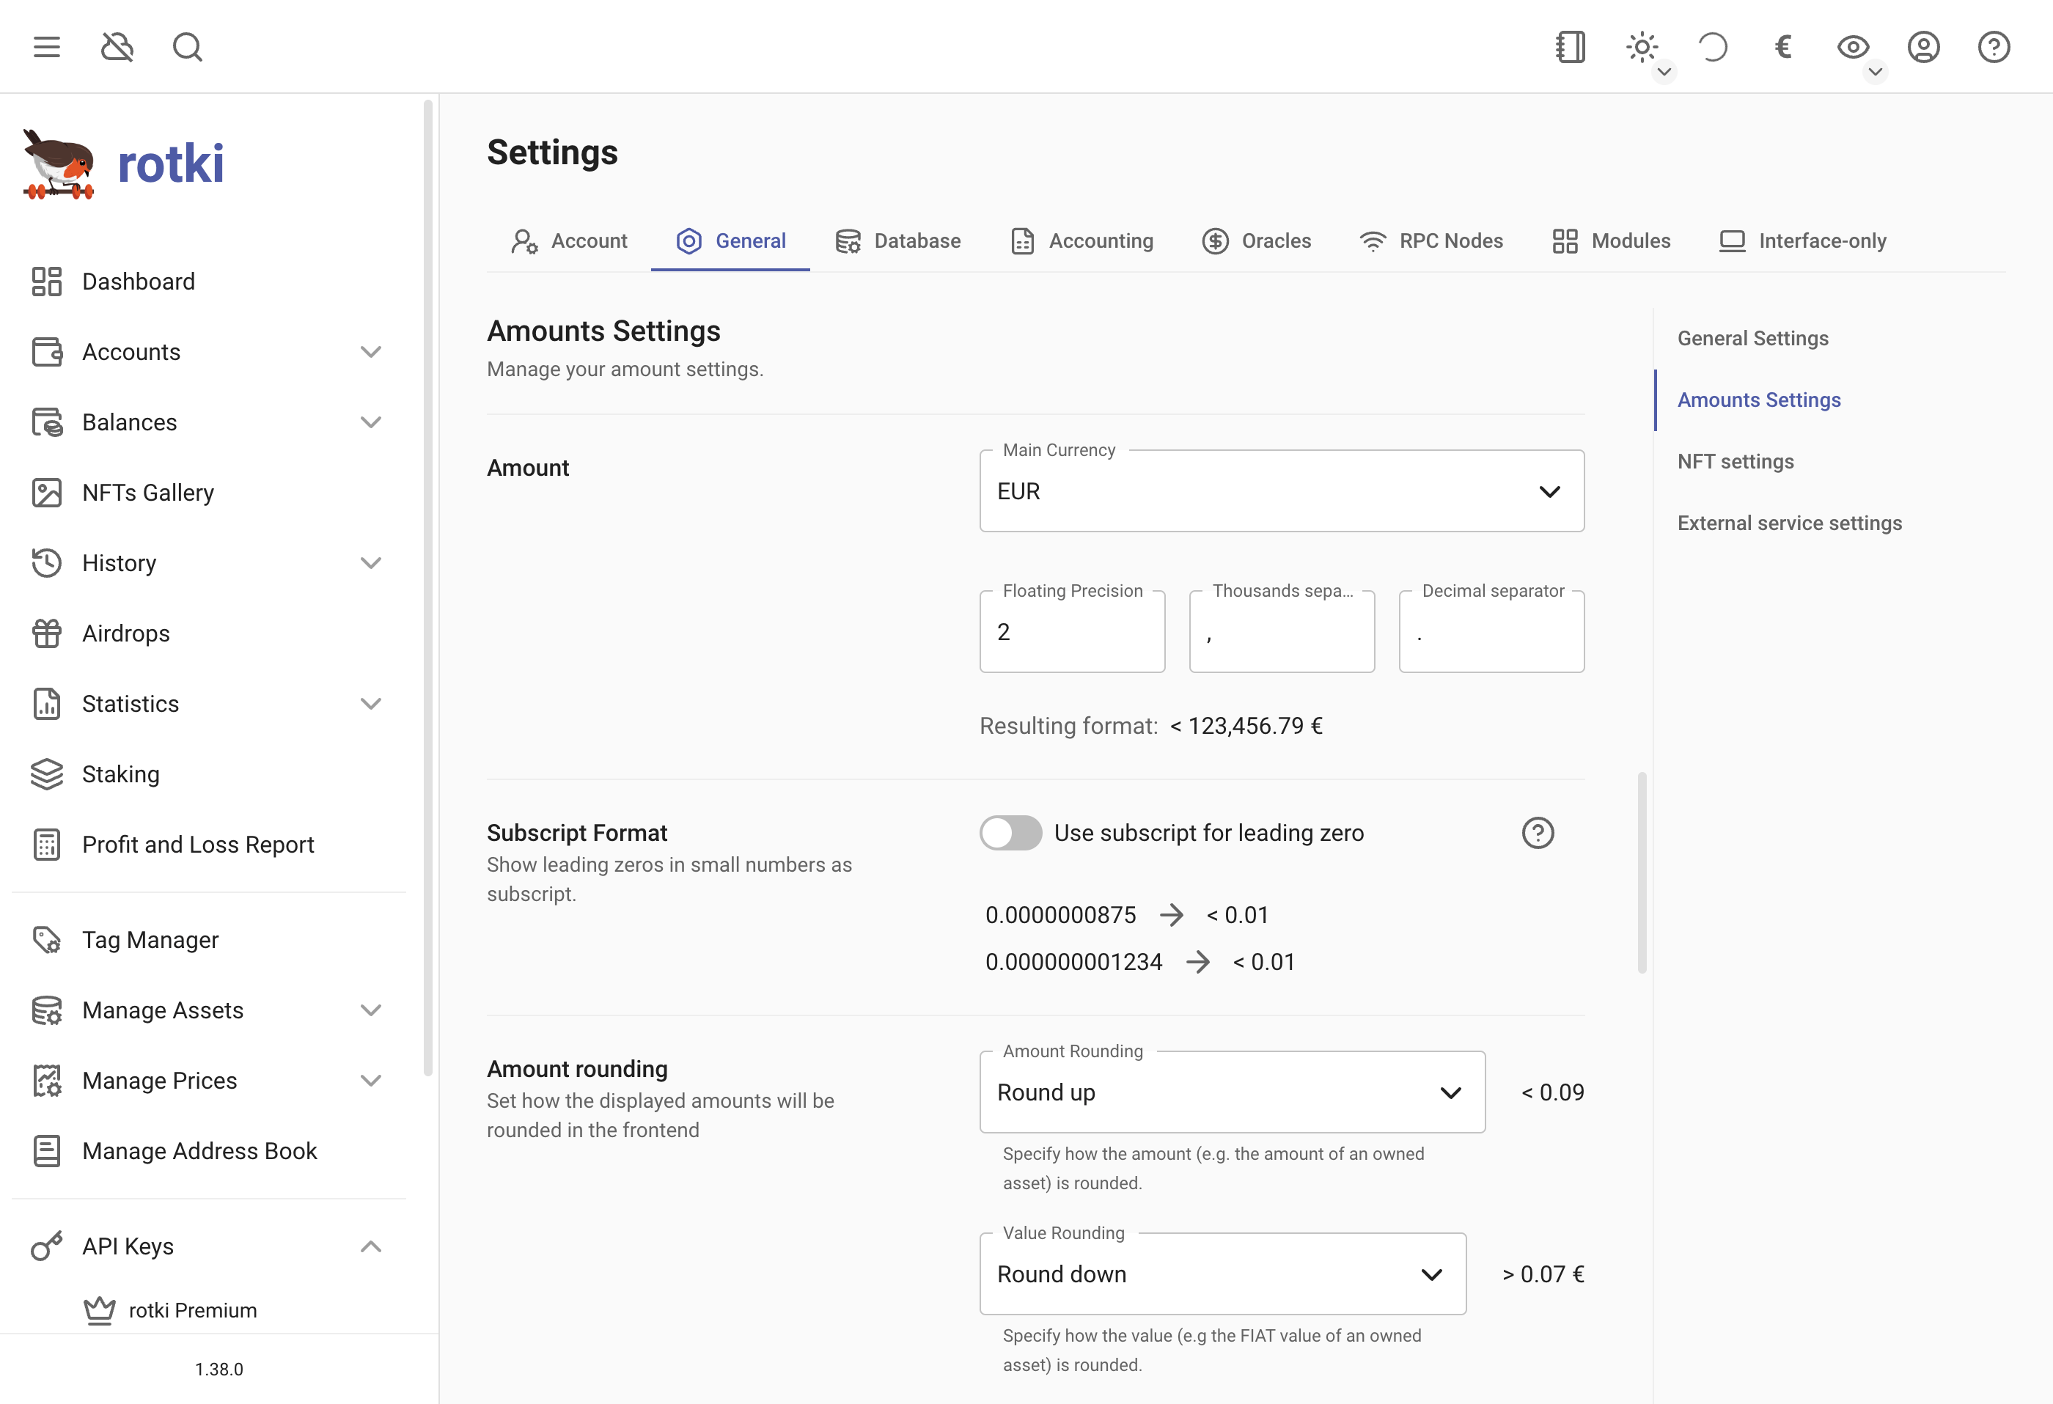This screenshot has width=2053, height=1404.
Task: Open the help question mark icon in top bar
Action: [1994, 47]
